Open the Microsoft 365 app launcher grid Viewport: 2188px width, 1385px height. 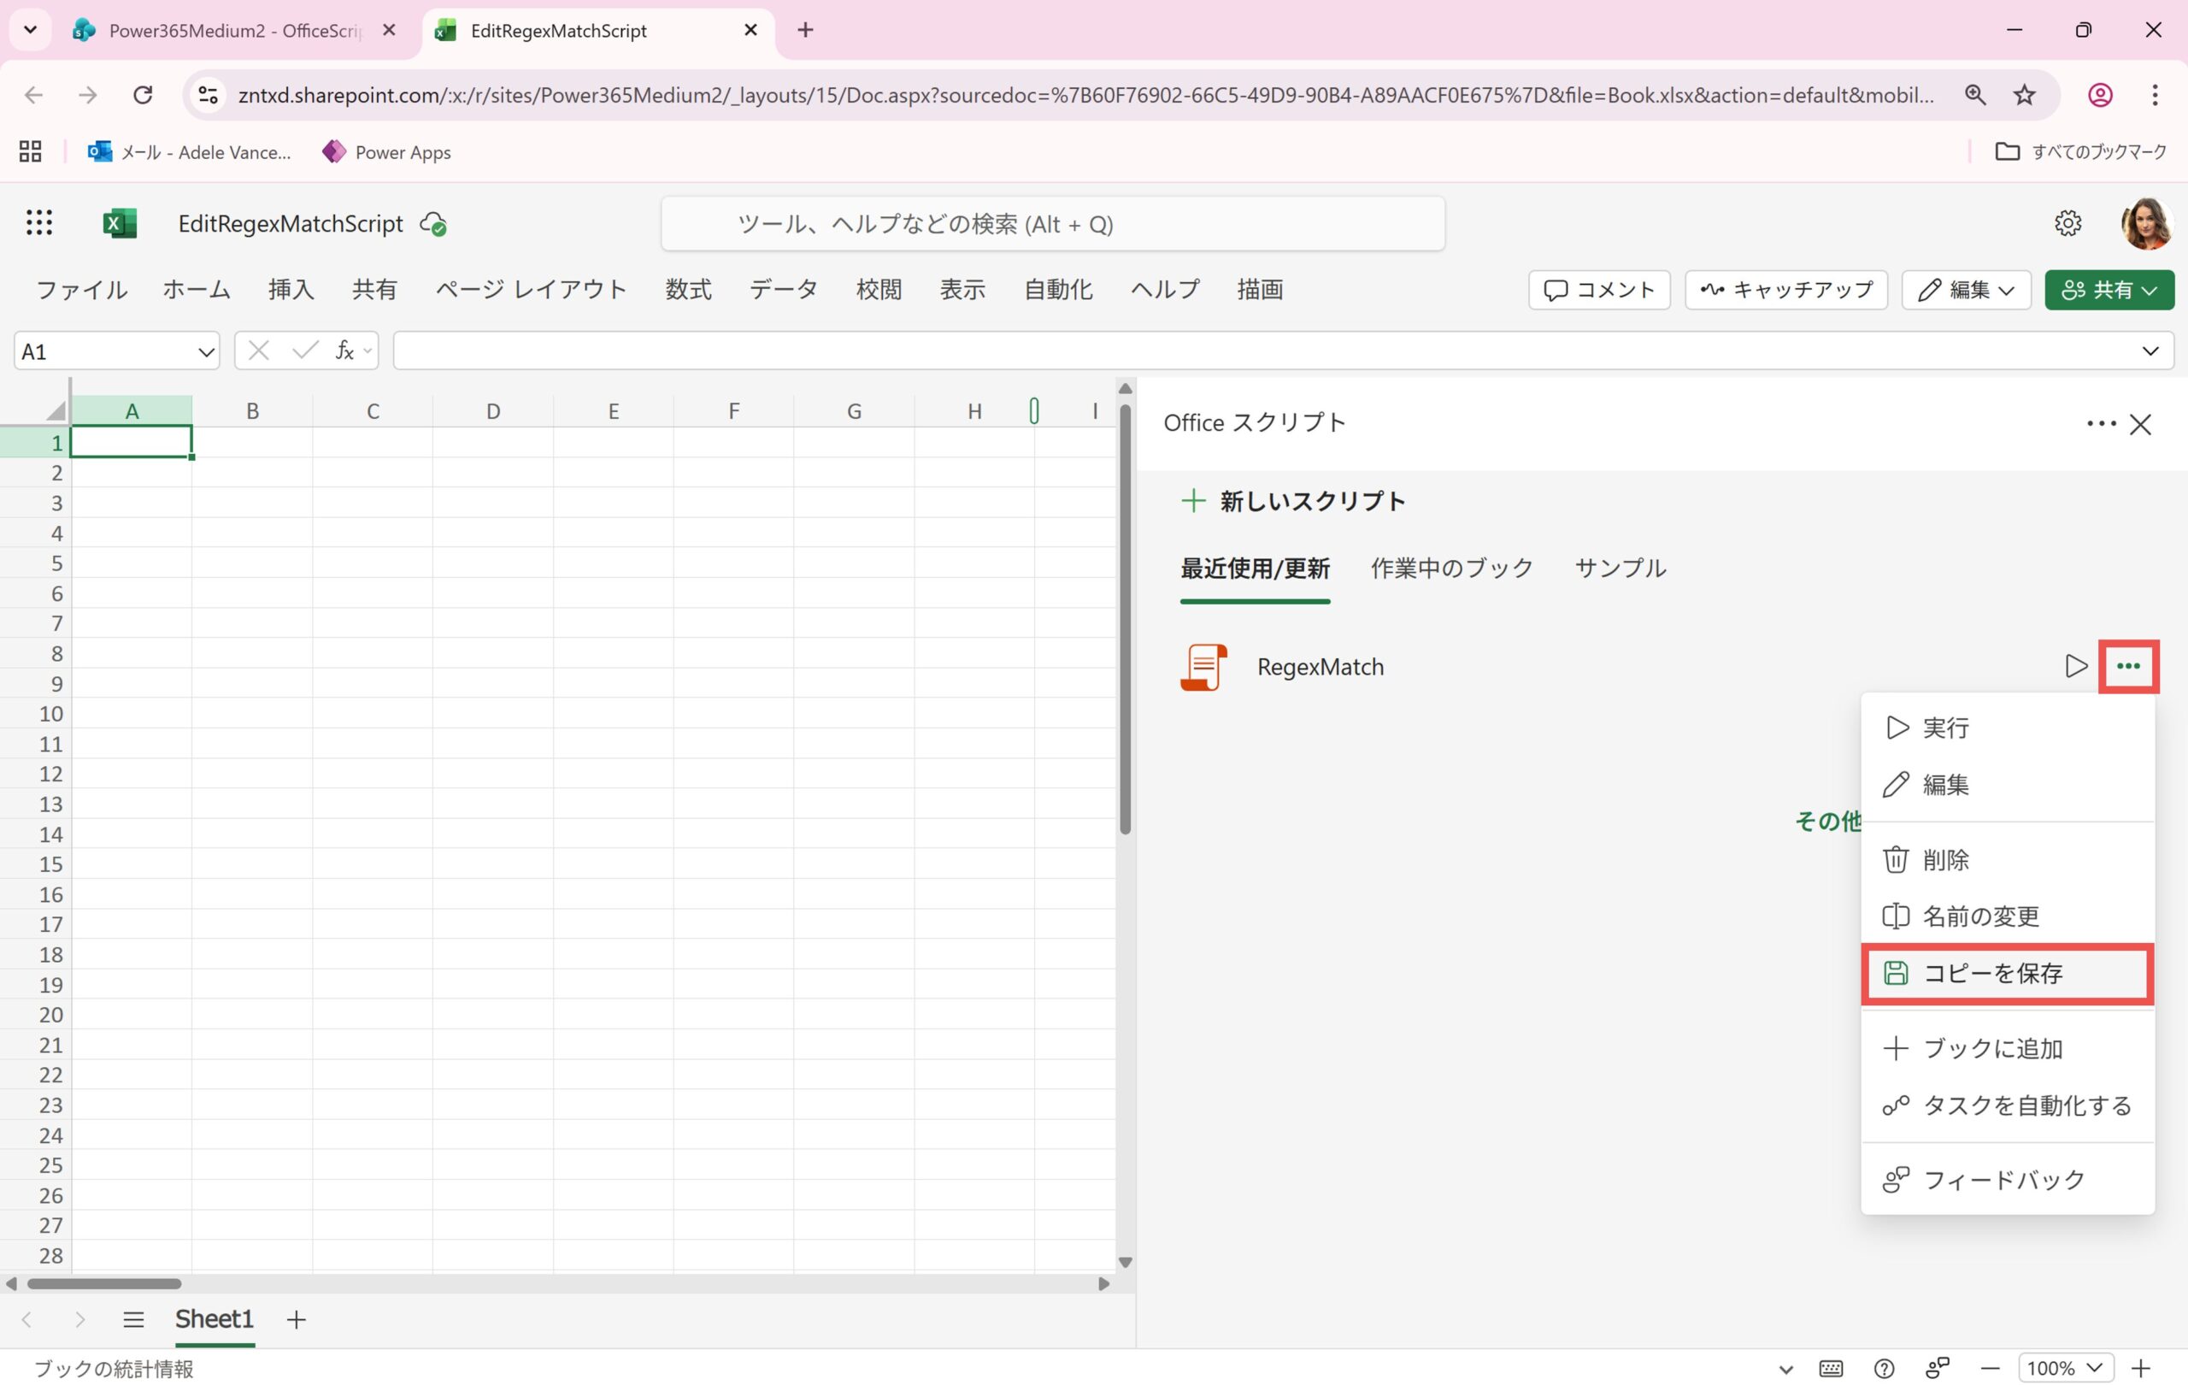[39, 222]
